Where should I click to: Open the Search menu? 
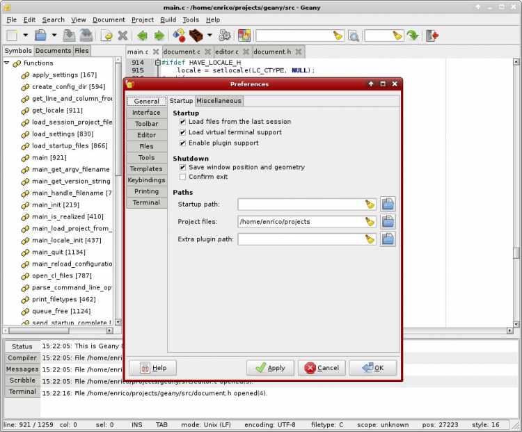(x=54, y=19)
